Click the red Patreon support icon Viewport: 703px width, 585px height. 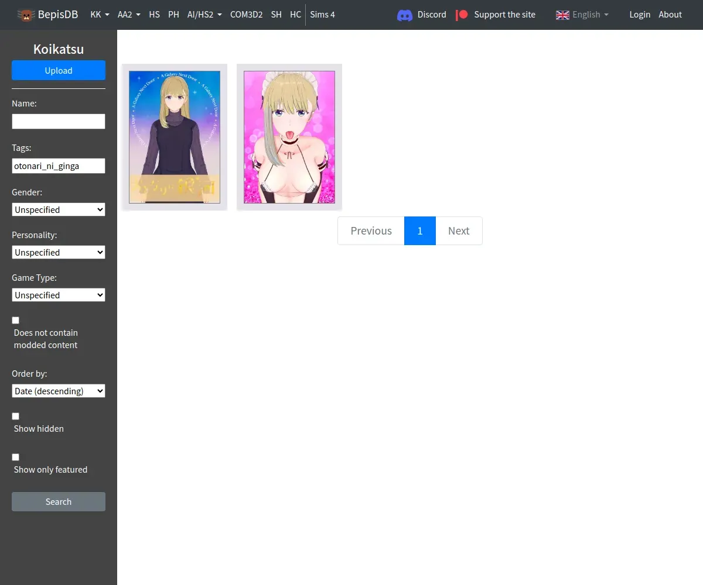(462, 15)
